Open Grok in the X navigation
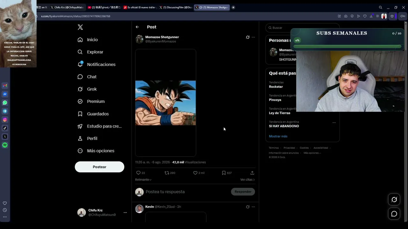Viewport: 408px width, 229px height. 87,89
